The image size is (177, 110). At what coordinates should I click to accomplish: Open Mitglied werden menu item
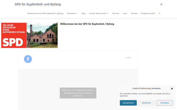(148, 13)
